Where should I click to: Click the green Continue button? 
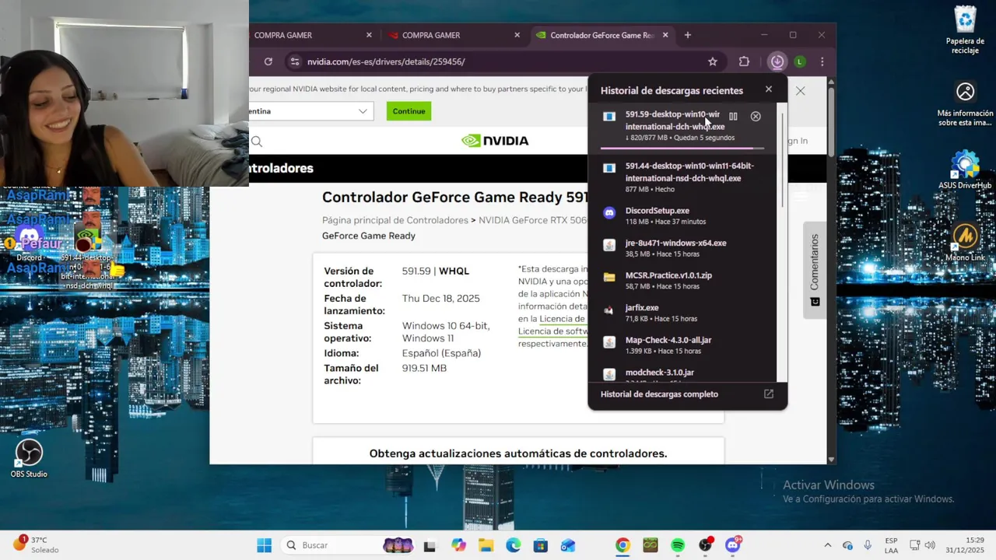(x=409, y=111)
